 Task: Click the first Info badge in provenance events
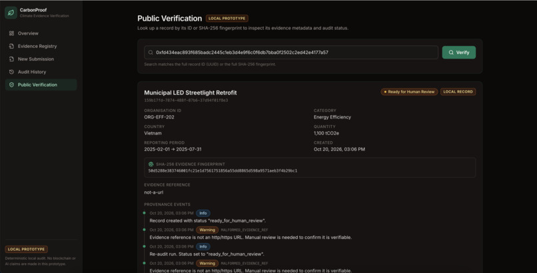click(x=203, y=213)
